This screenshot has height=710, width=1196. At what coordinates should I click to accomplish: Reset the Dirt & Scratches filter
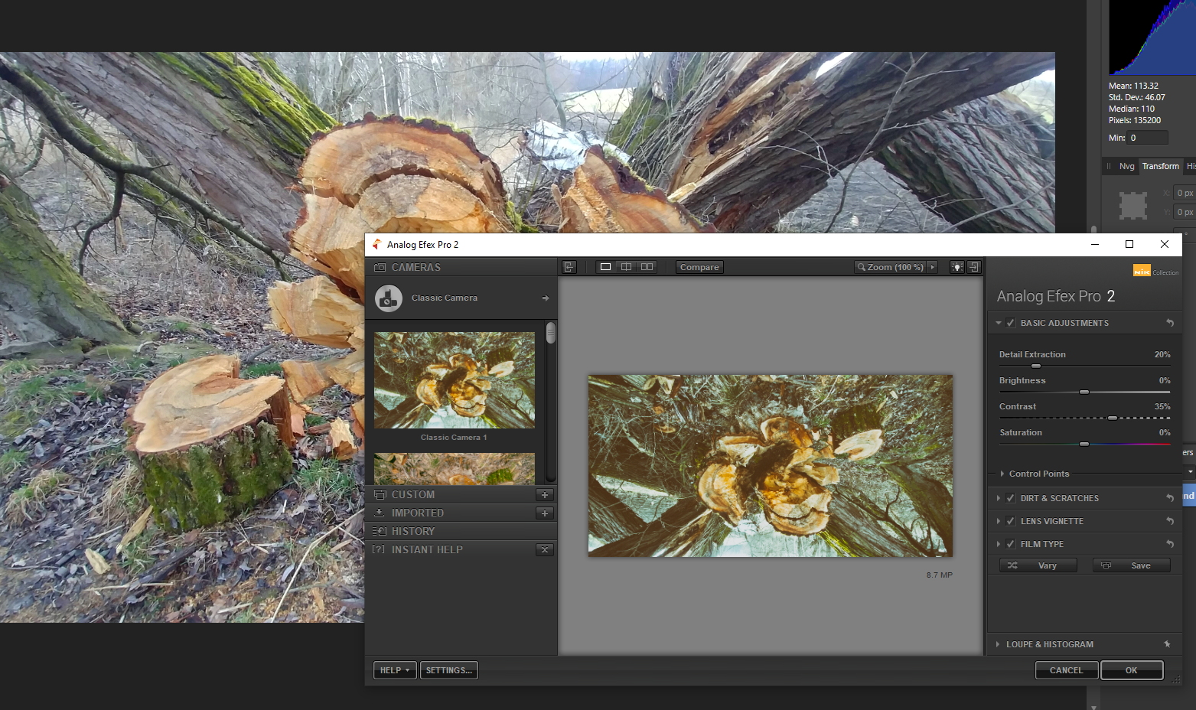[x=1170, y=498]
